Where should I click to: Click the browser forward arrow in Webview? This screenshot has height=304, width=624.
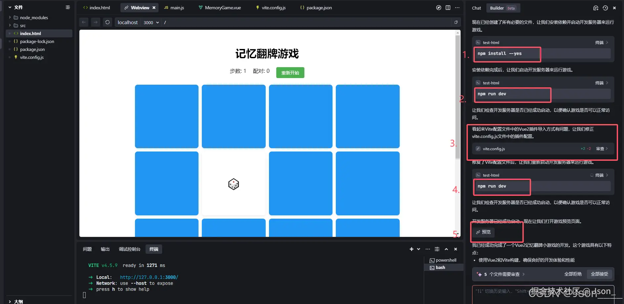(x=96, y=22)
